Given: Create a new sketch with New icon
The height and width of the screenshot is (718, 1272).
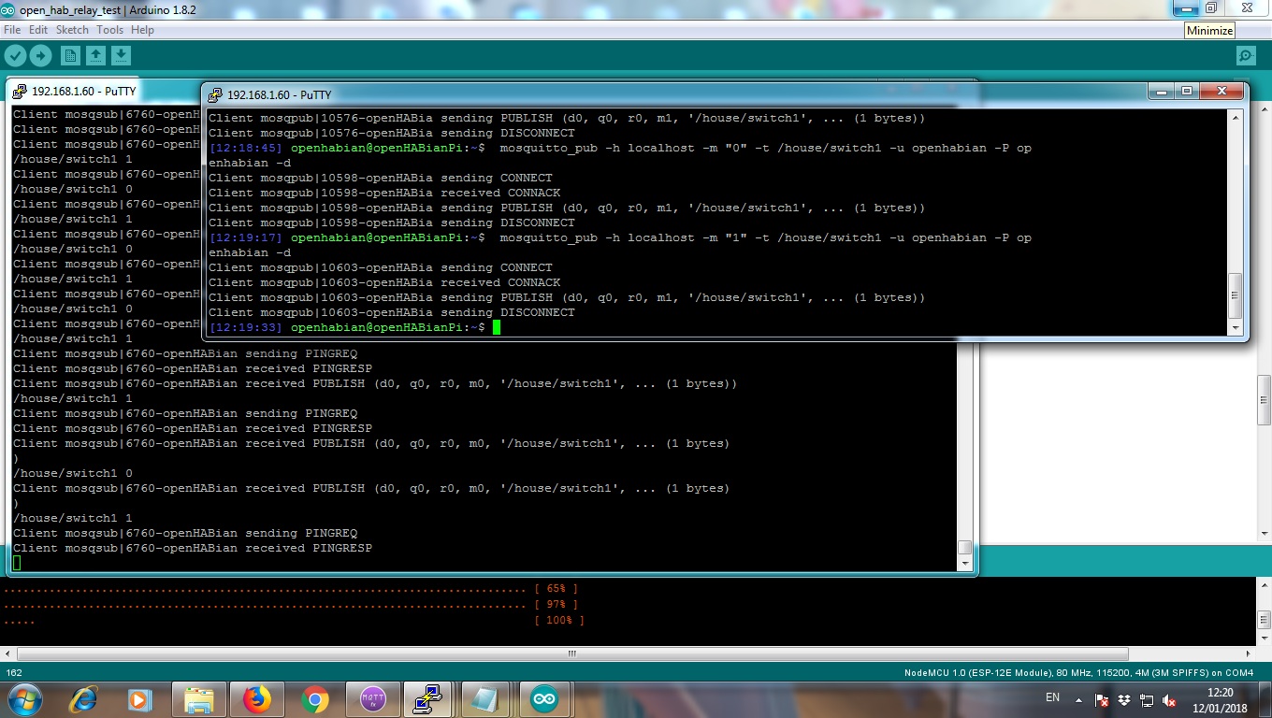Looking at the screenshot, I should tap(70, 56).
